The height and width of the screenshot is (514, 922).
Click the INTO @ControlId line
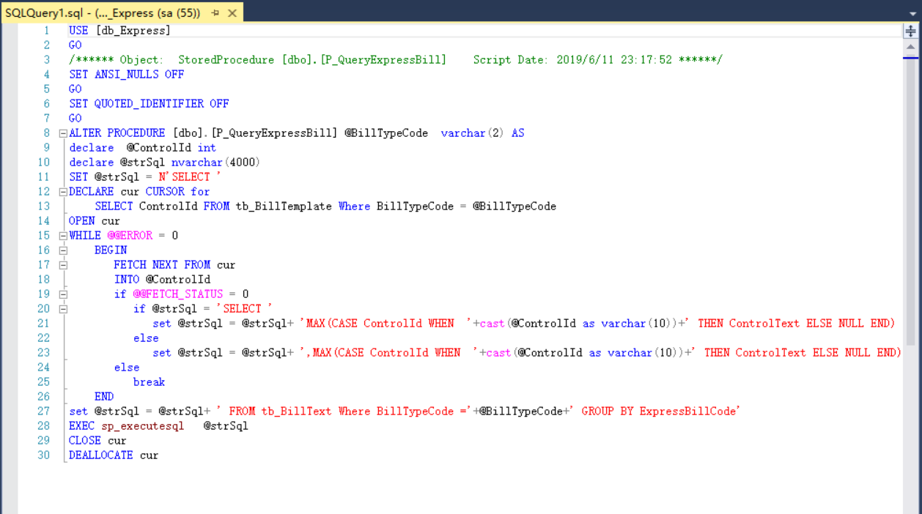(x=162, y=280)
